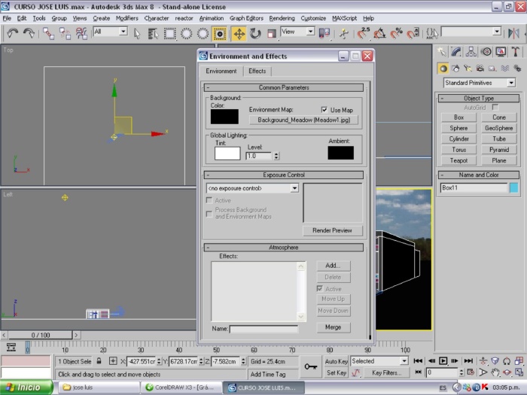527x395 pixels.
Task: Open the Background Color black swatch
Action: pyautogui.click(x=224, y=117)
